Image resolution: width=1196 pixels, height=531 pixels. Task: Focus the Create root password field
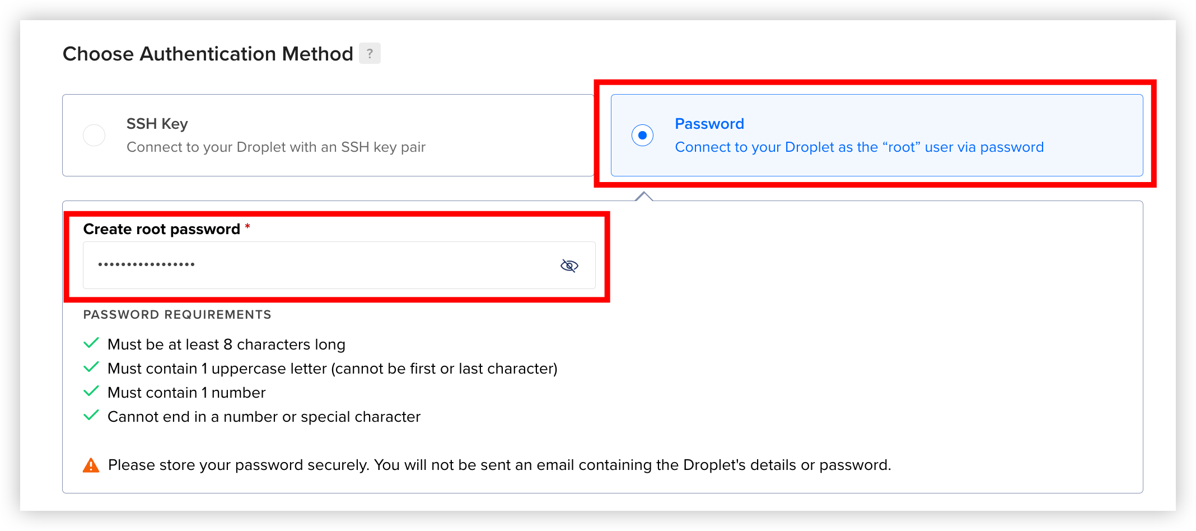pyautogui.click(x=339, y=265)
